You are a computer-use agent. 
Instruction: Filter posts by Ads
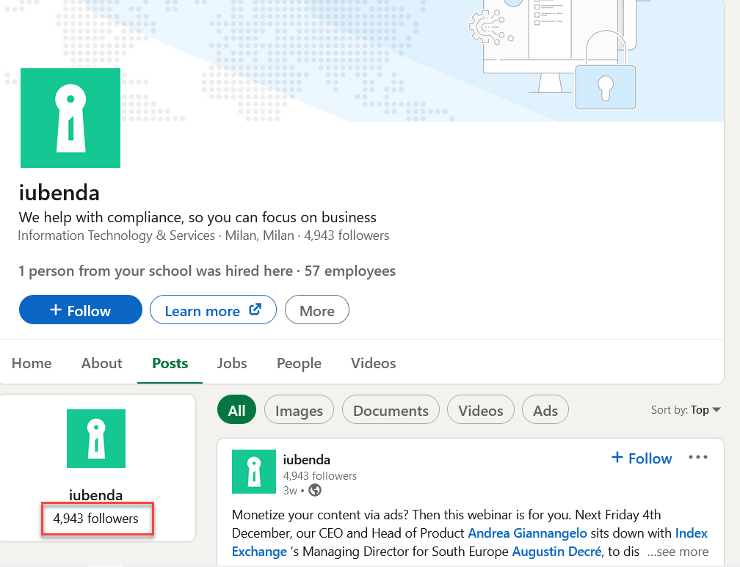[x=545, y=410]
